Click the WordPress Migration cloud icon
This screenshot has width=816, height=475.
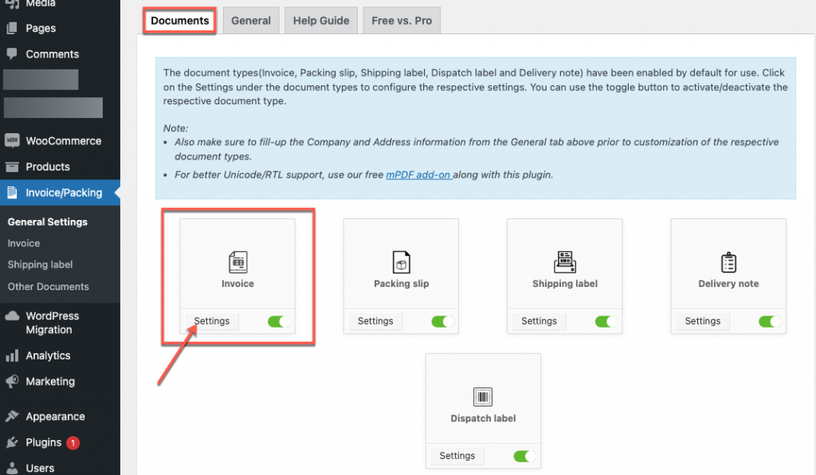point(12,316)
